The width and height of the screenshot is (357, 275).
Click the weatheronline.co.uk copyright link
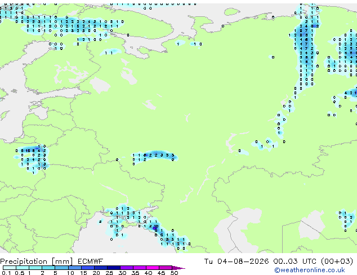click(x=310, y=270)
